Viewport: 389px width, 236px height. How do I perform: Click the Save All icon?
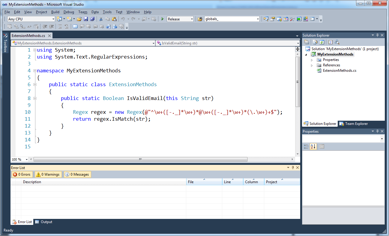(92, 19)
